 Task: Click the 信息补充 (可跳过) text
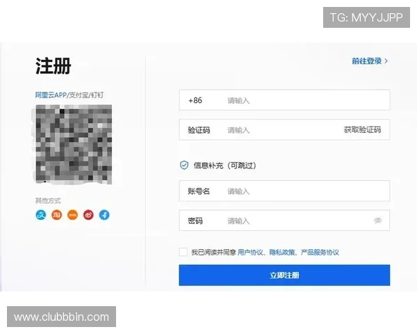click(x=224, y=166)
